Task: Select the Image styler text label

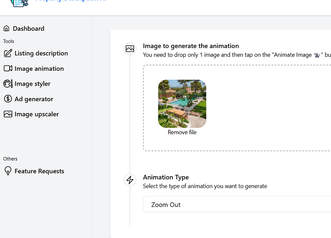Action: (x=32, y=84)
